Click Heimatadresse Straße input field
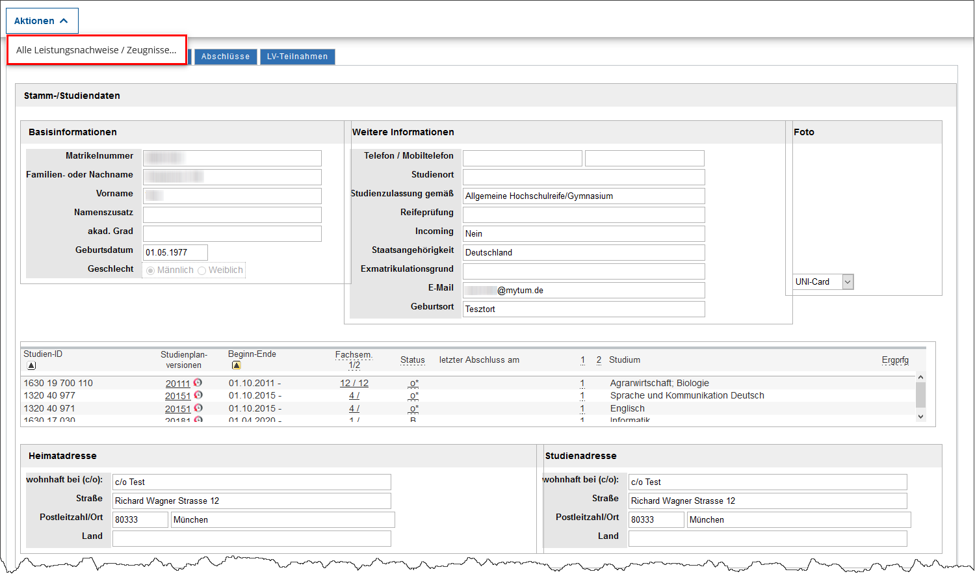Viewport: 975px width, 576px height. point(252,501)
